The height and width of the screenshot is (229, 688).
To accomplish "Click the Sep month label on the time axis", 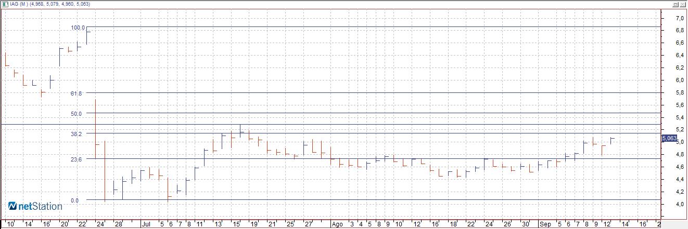I will [545, 224].
